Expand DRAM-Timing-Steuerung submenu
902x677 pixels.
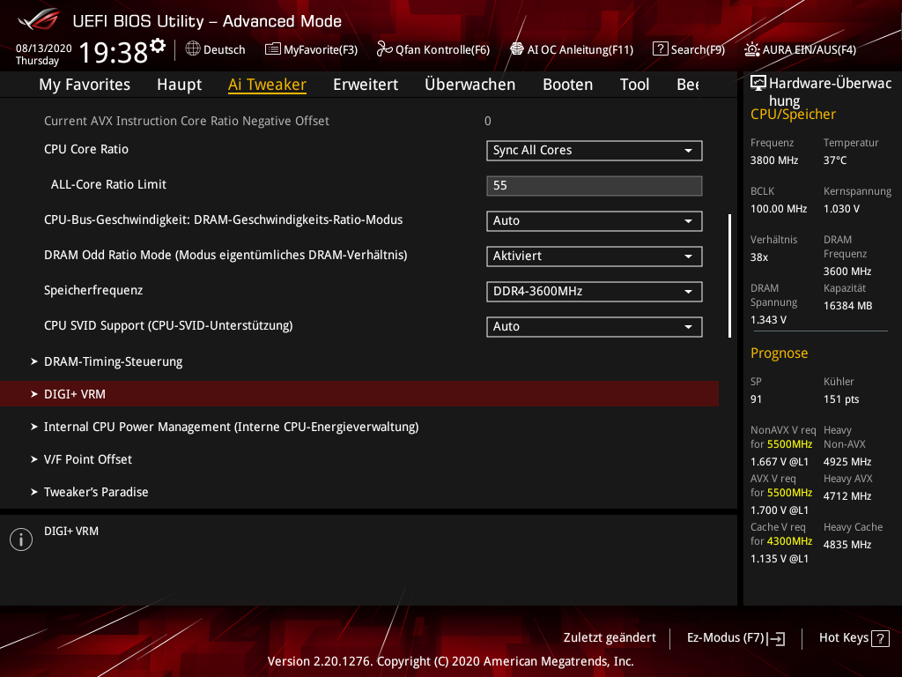click(x=113, y=361)
